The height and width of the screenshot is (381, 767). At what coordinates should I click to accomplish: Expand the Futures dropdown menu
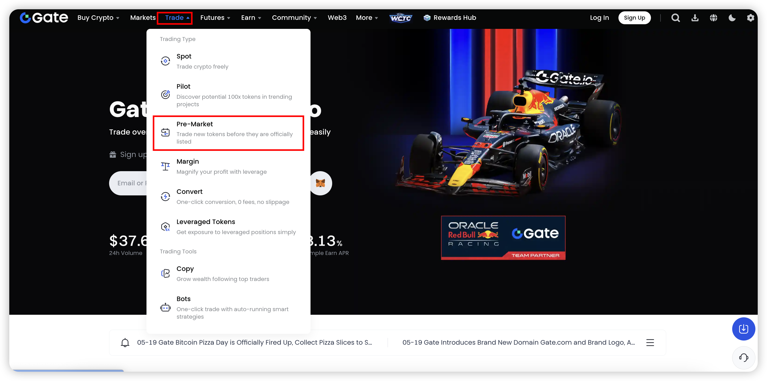[x=215, y=18]
